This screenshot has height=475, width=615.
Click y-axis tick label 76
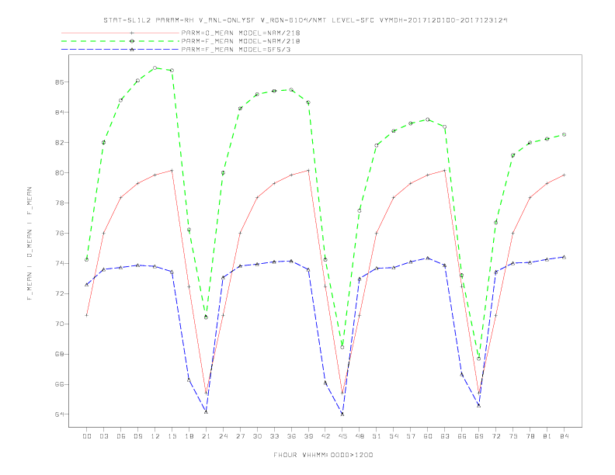point(58,233)
